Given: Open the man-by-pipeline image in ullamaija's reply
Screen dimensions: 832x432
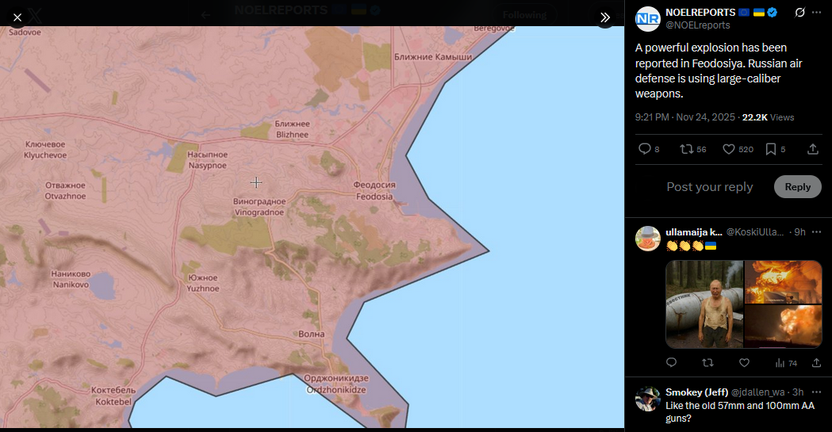Looking at the screenshot, I should [x=704, y=304].
